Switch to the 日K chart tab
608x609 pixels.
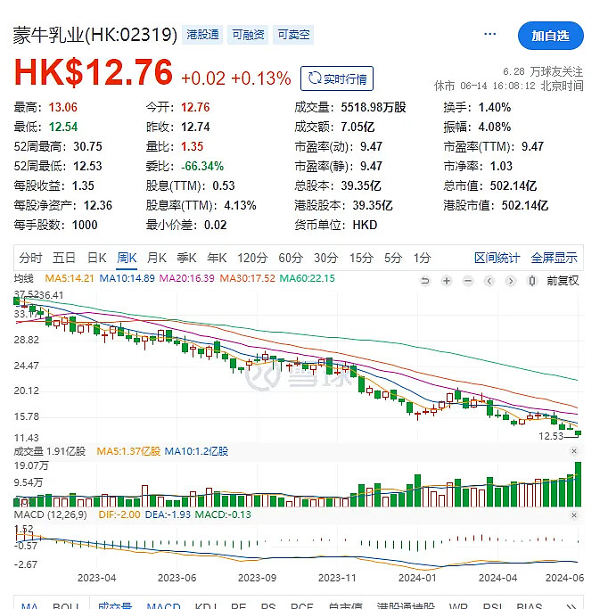click(x=96, y=258)
